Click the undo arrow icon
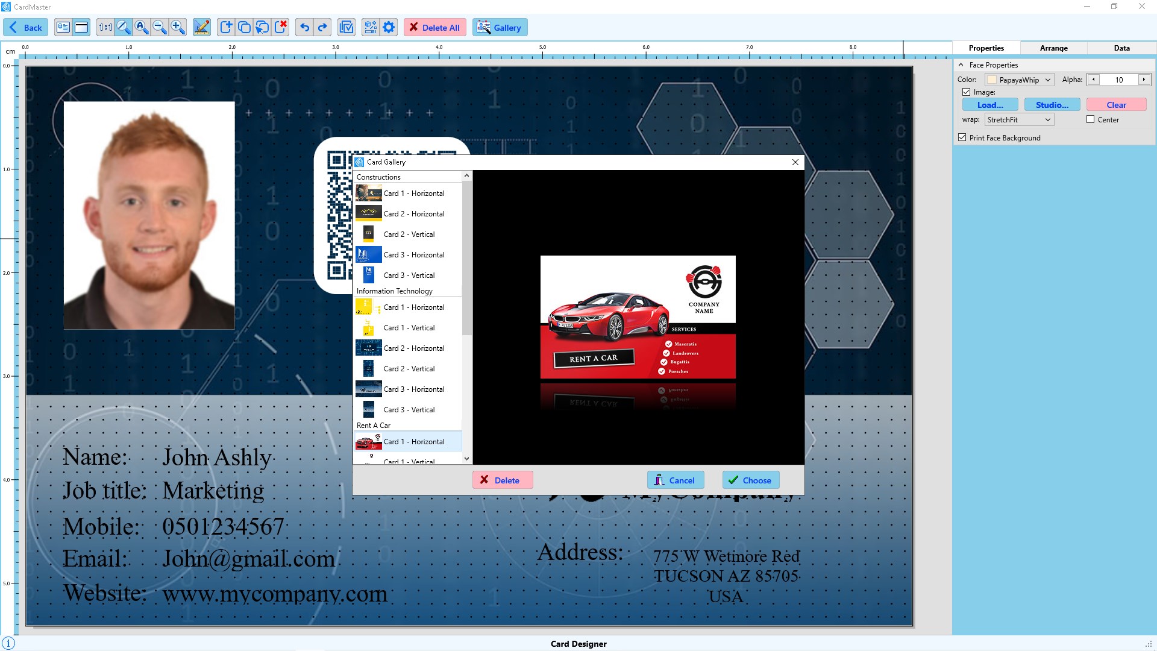 click(304, 27)
